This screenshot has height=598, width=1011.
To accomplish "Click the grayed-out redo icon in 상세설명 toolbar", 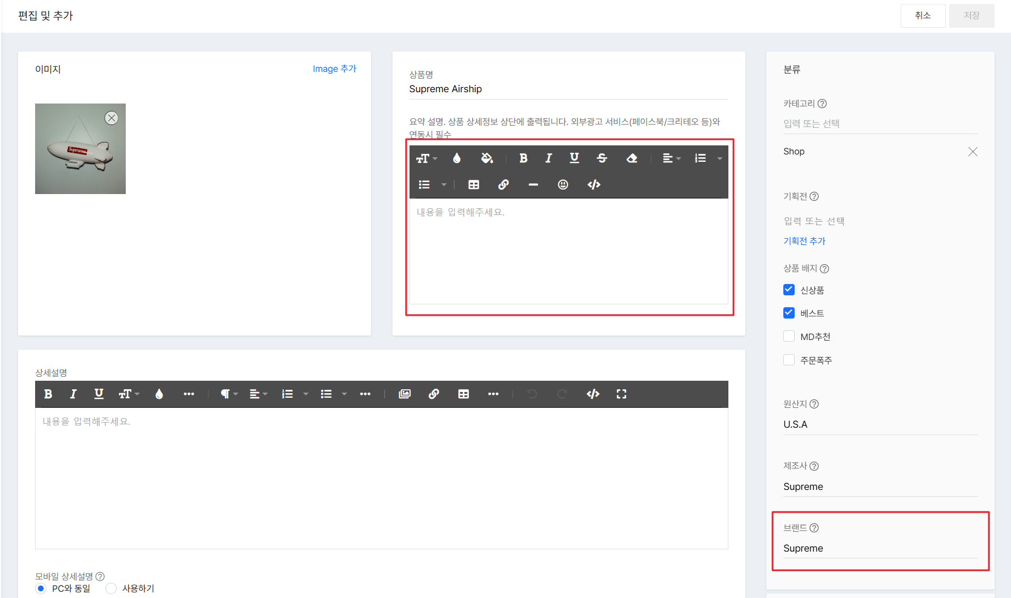I will tap(562, 394).
